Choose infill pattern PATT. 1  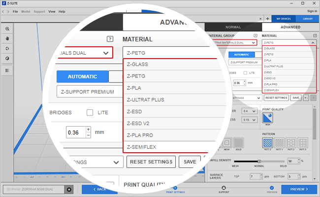279,143
